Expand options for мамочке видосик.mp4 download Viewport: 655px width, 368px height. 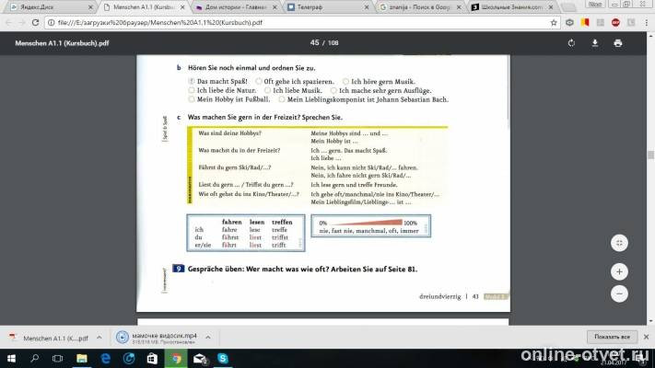coord(208,338)
